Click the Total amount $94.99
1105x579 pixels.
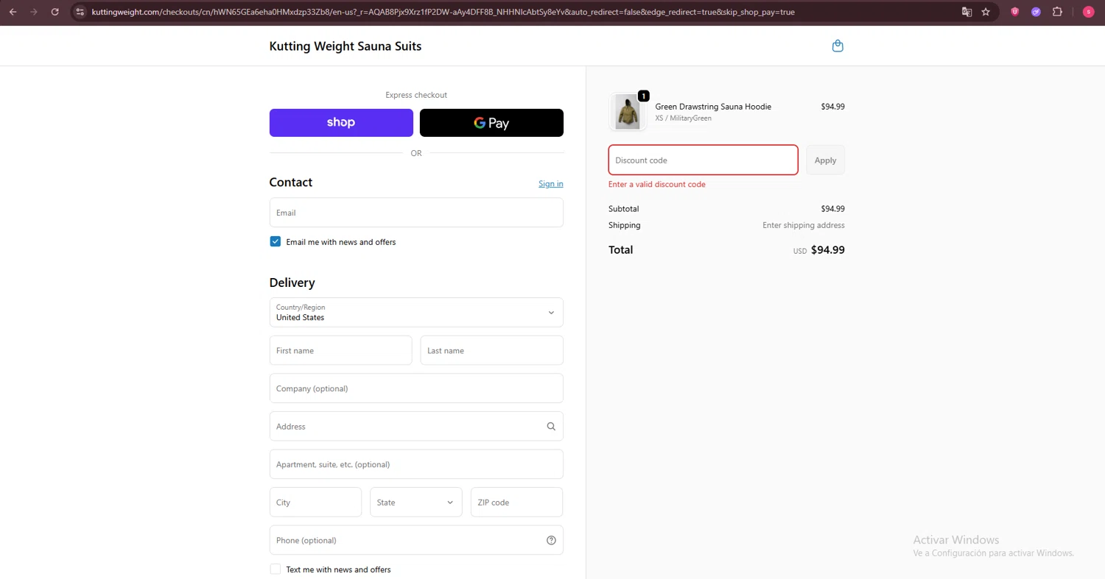click(x=828, y=250)
